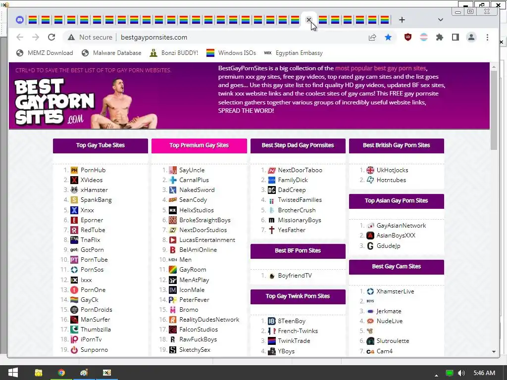
Task: Click the page scrollbar thumb
Action: coord(494,110)
